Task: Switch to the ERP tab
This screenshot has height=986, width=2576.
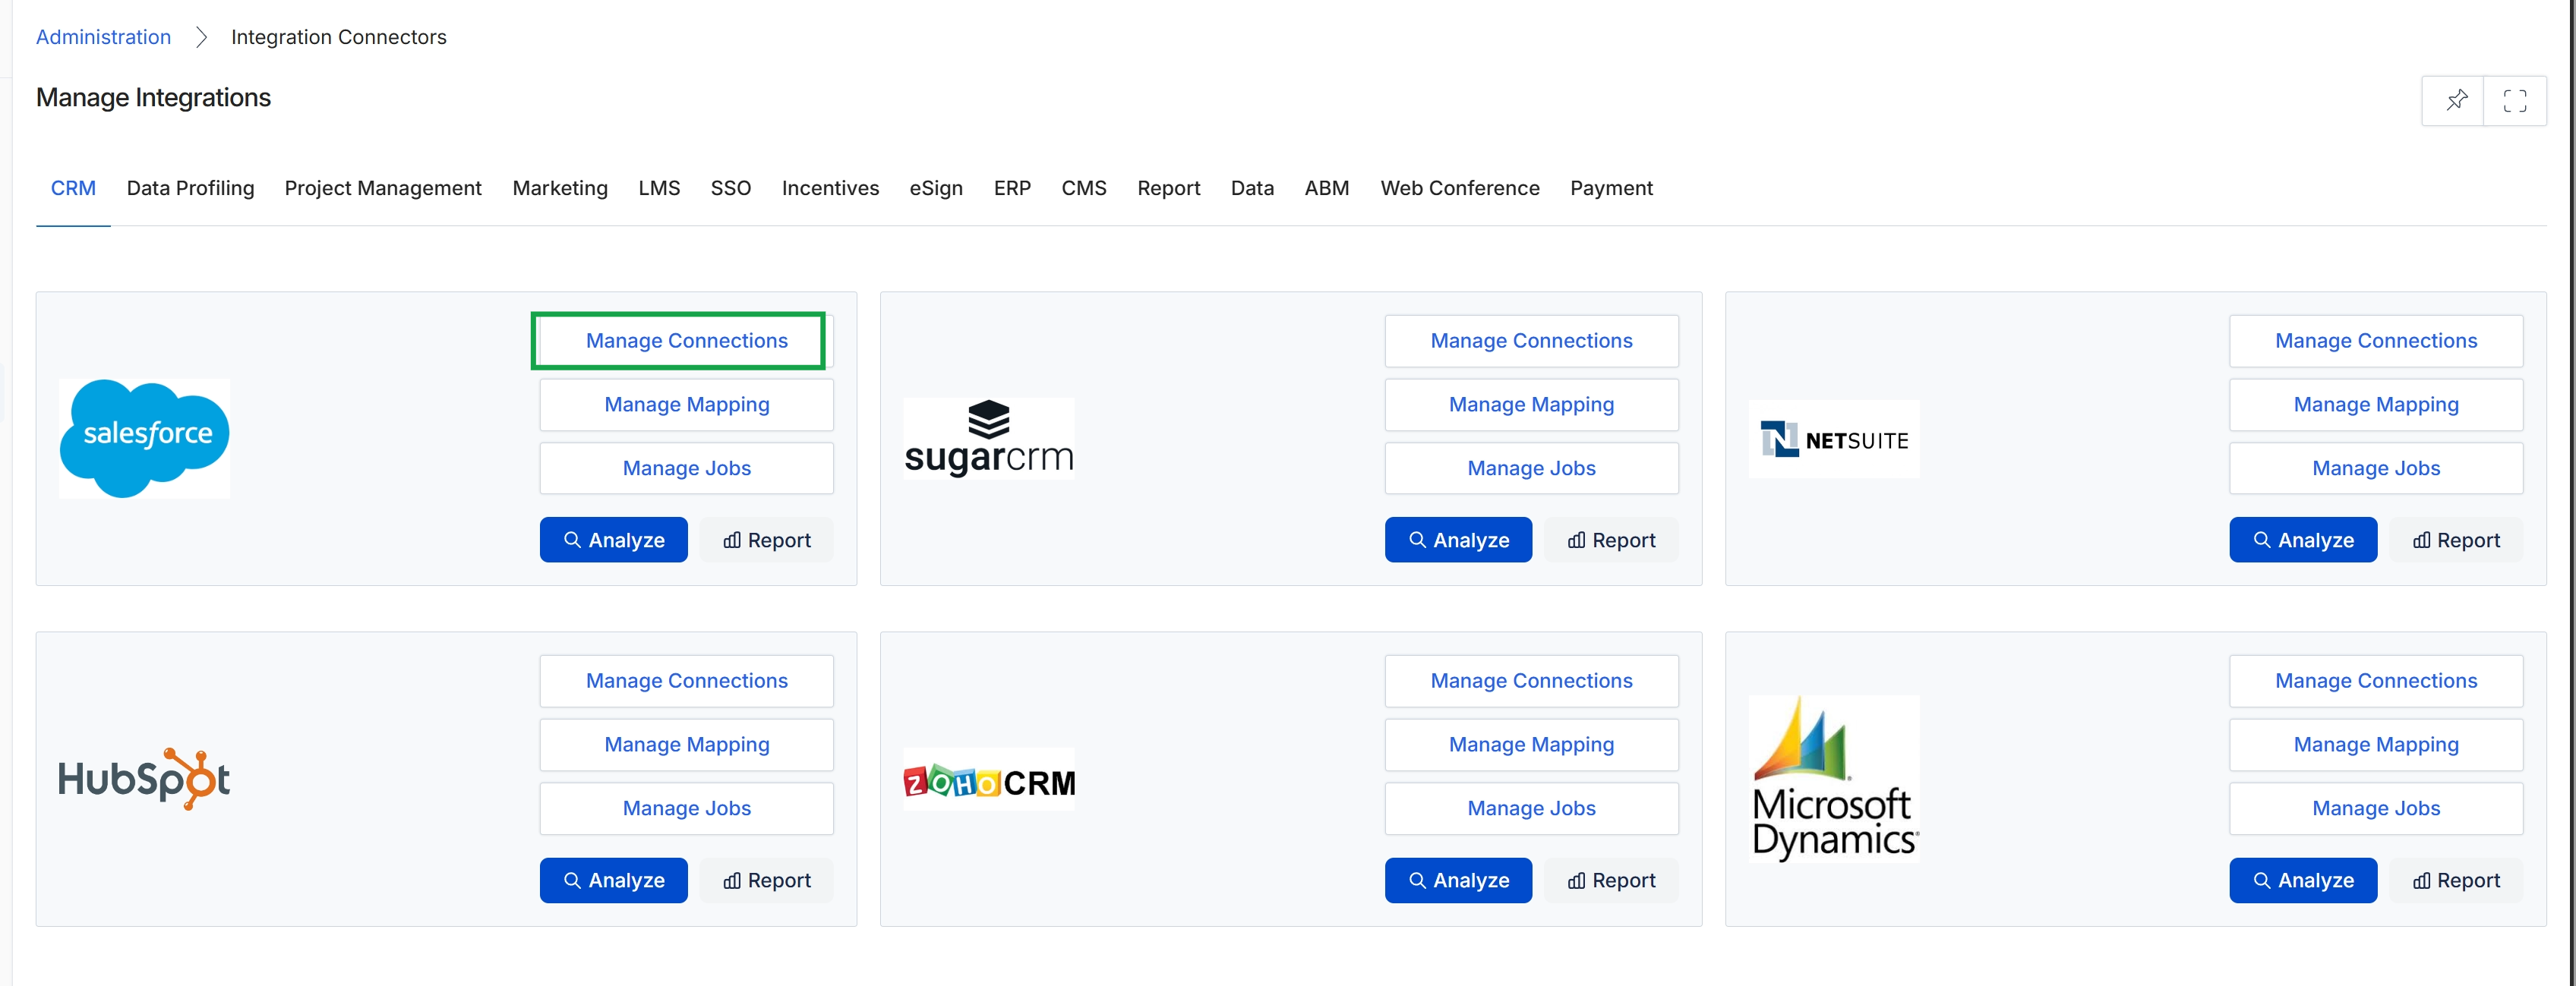Action: coord(1012,187)
